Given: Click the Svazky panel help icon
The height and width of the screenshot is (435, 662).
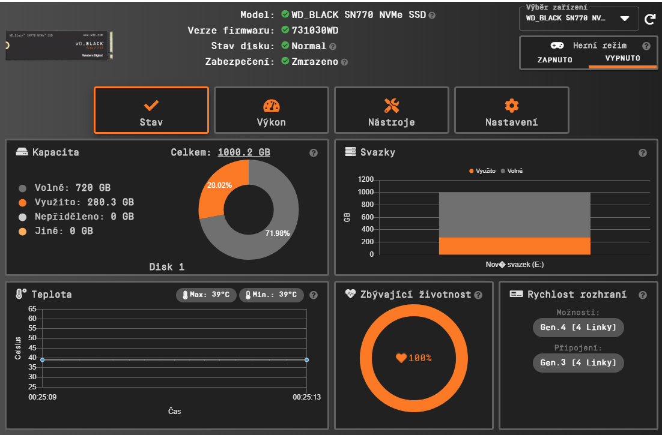Looking at the screenshot, I should click(642, 153).
